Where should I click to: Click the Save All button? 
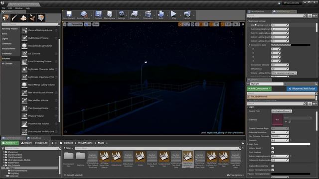click(x=41, y=143)
